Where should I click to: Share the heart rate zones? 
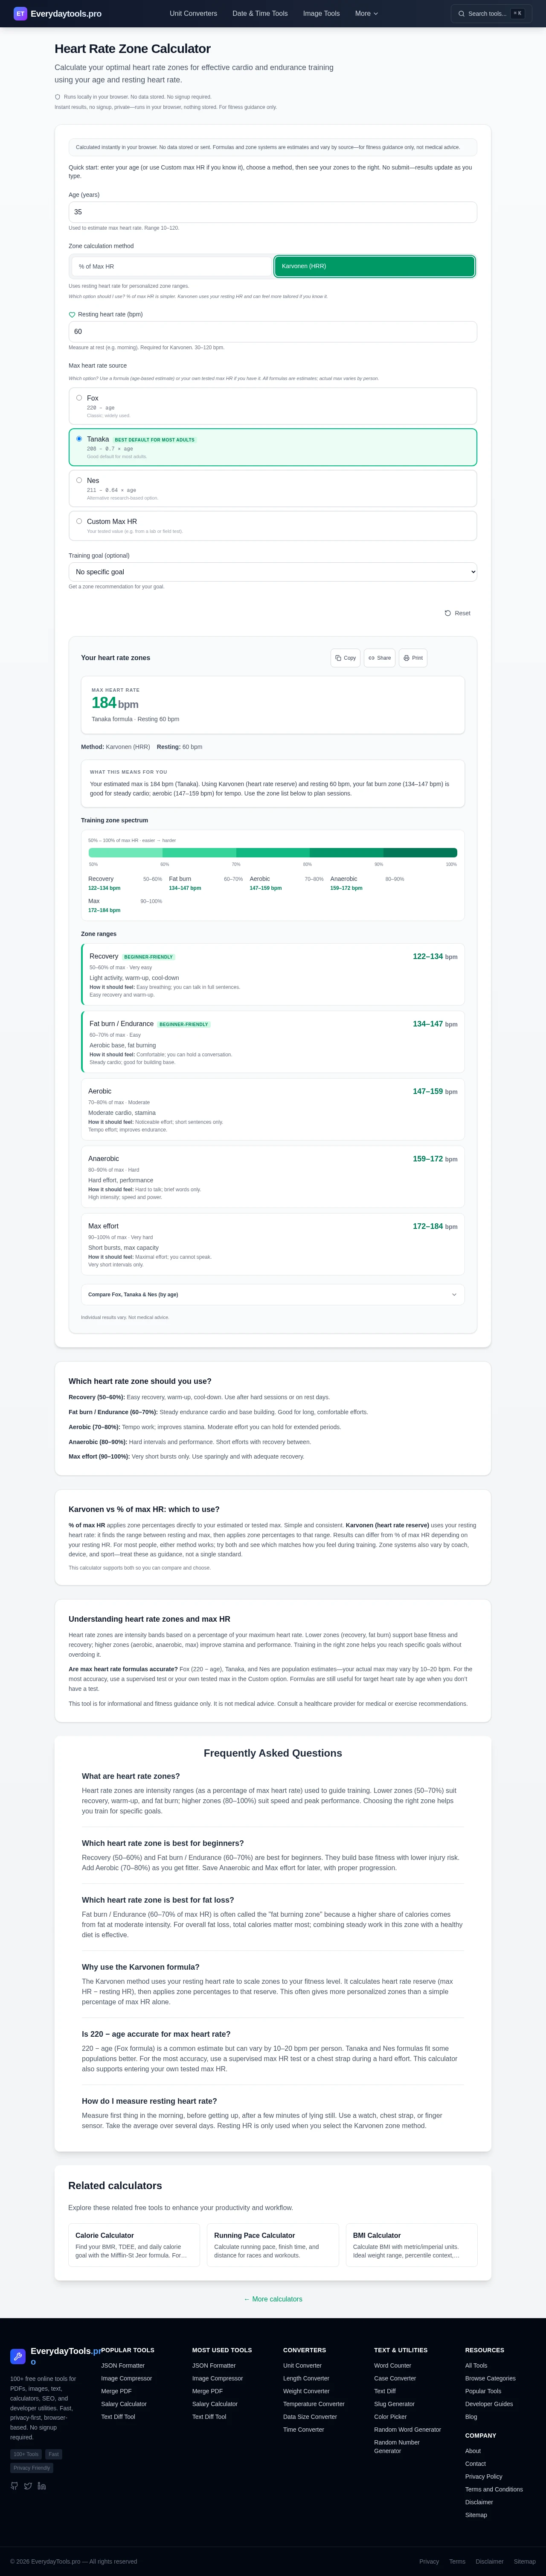(x=379, y=658)
